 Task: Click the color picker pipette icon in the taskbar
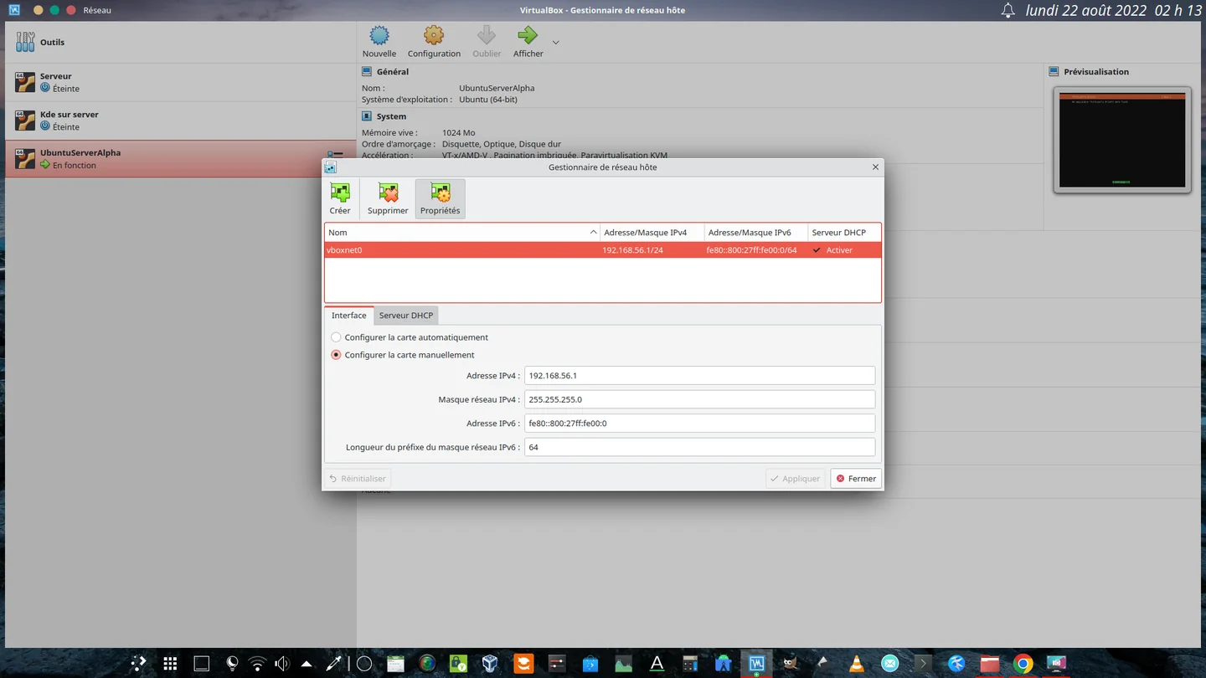click(x=333, y=664)
